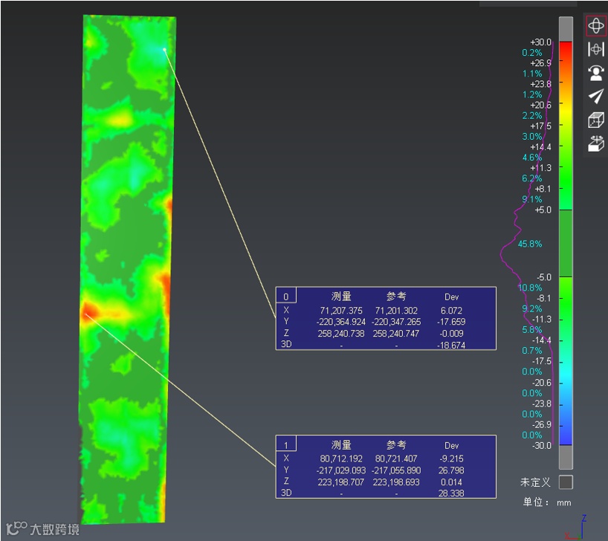Click annotation 0 index label
608x541 pixels.
pyautogui.click(x=285, y=297)
